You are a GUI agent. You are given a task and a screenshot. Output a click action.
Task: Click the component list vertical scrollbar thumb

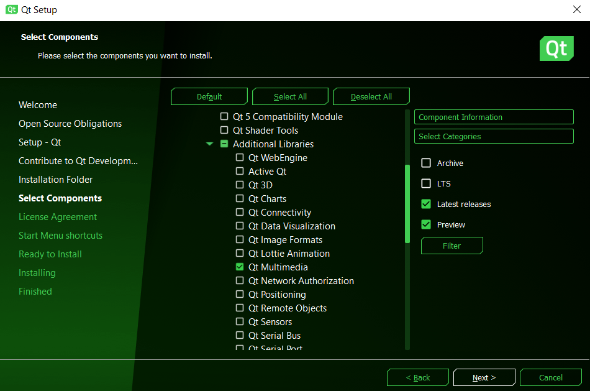pos(407,204)
